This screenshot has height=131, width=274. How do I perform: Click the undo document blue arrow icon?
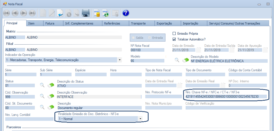(x=60, y=13)
